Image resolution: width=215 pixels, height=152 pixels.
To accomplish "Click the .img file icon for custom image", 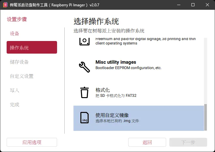I will point(84,118).
